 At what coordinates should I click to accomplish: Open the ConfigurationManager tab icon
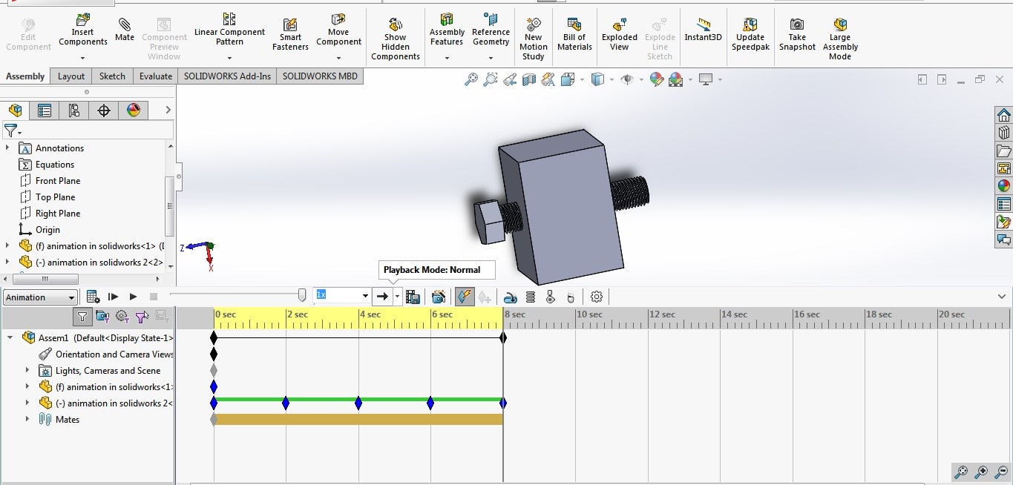74,110
